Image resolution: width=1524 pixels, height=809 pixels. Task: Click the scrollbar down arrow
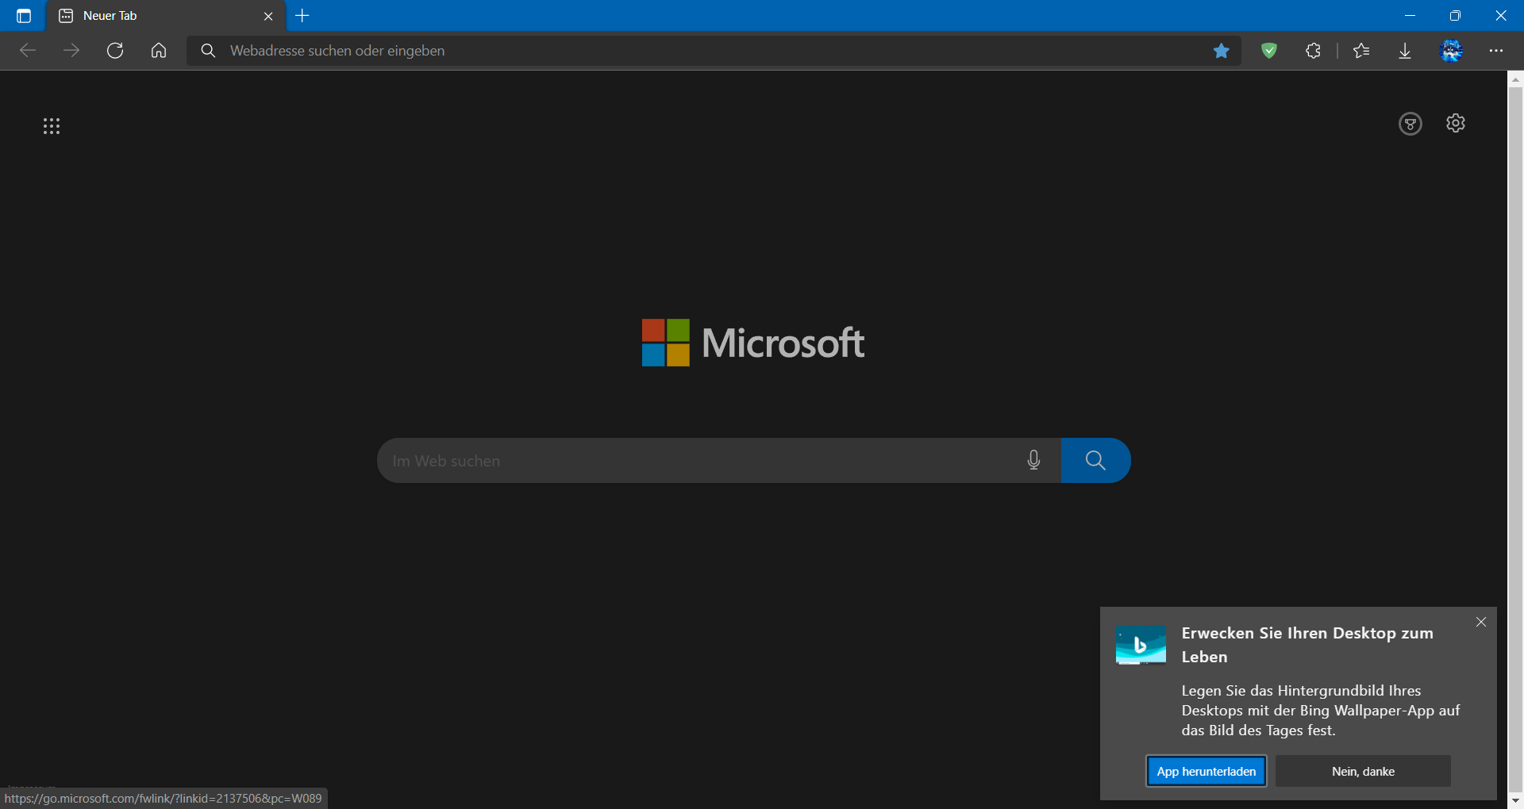coord(1515,800)
